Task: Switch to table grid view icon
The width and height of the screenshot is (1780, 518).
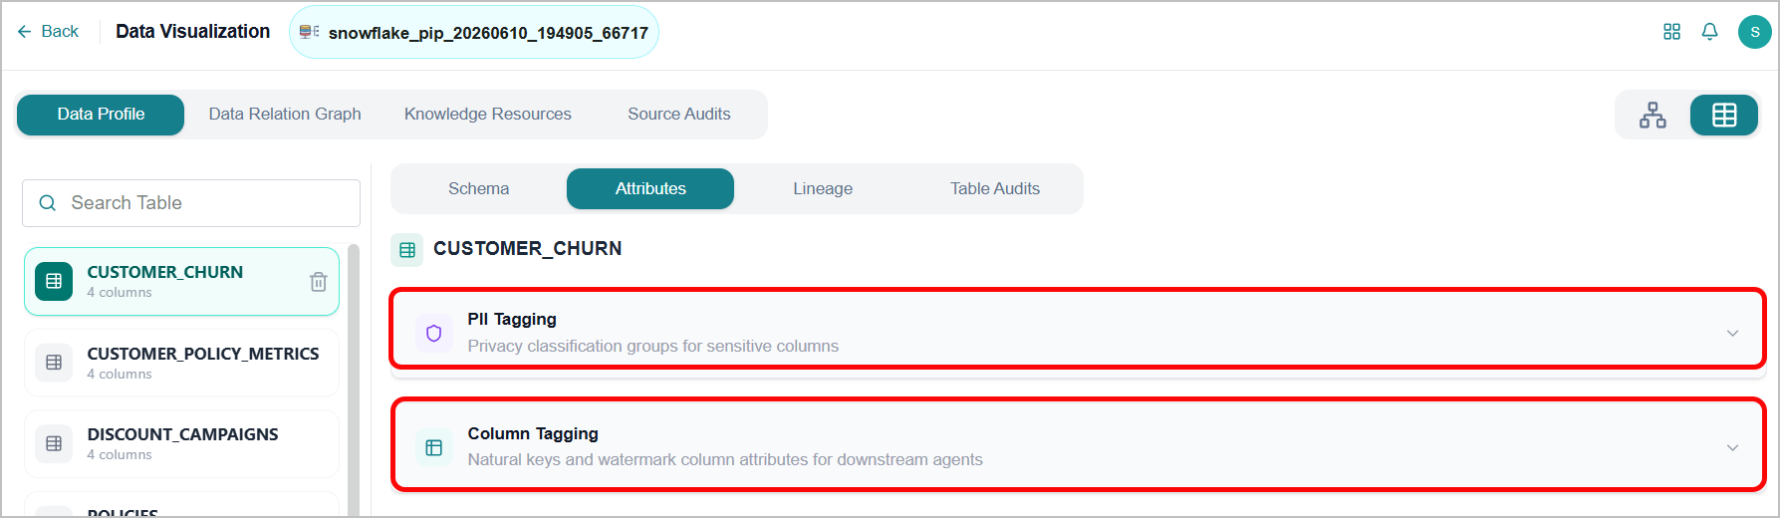Action: click(x=1724, y=115)
